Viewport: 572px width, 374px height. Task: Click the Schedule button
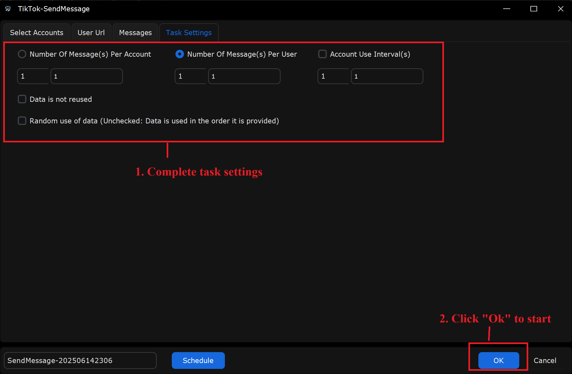point(198,360)
